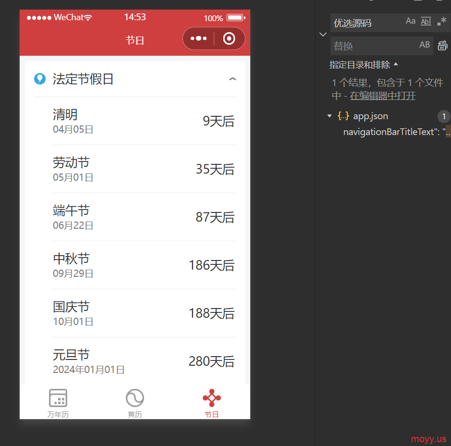451x446 pixels.
Task: Switch to the 万年历 tab
Action: (x=58, y=403)
